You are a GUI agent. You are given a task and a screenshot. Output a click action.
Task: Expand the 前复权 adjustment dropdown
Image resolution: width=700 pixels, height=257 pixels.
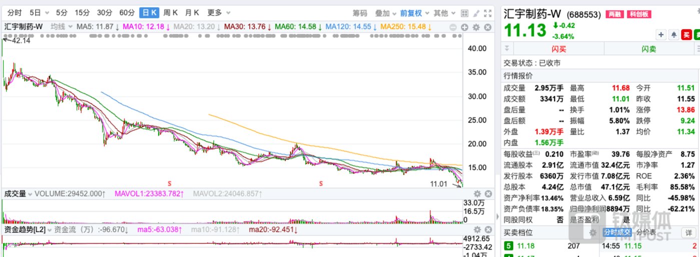tap(414, 13)
